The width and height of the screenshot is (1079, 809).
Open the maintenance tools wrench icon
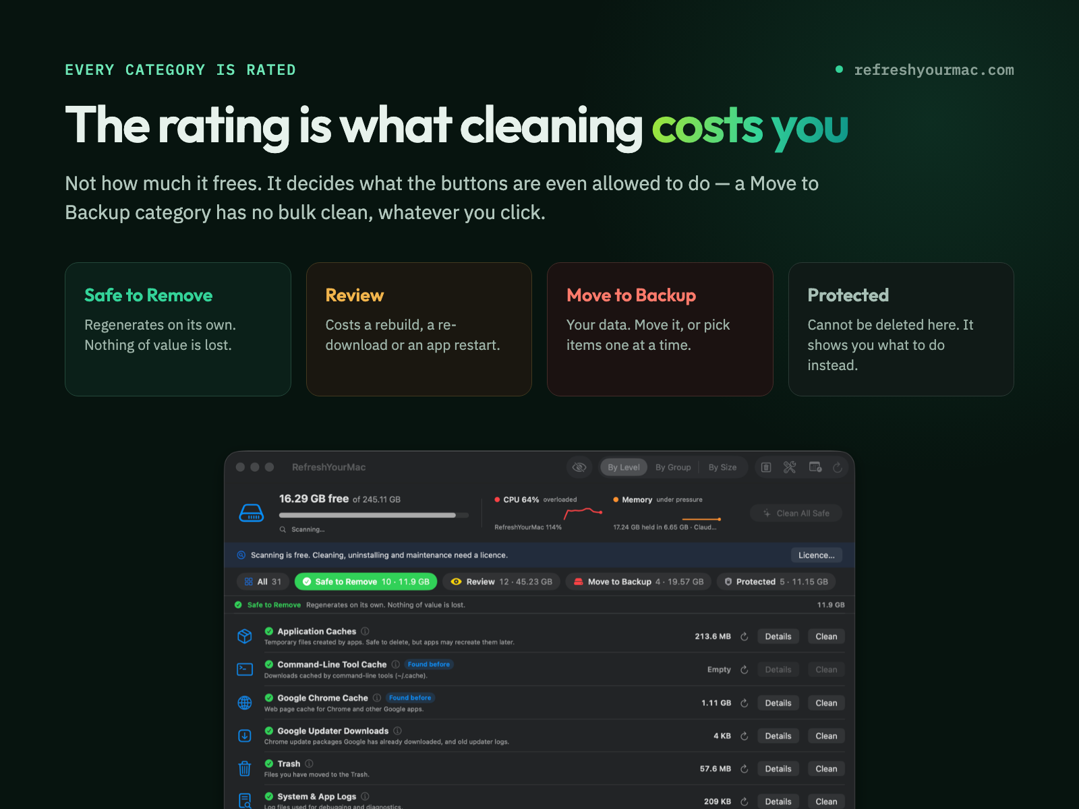pos(790,467)
